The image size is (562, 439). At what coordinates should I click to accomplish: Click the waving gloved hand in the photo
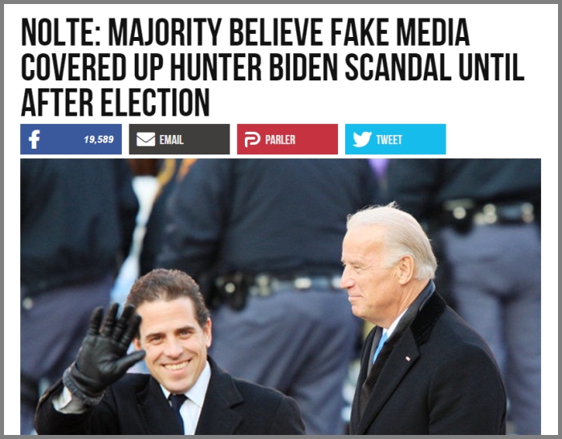click(x=106, y=350)
